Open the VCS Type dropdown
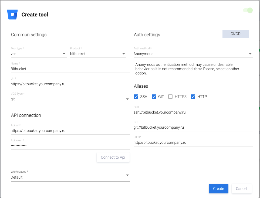 point(70,99)
